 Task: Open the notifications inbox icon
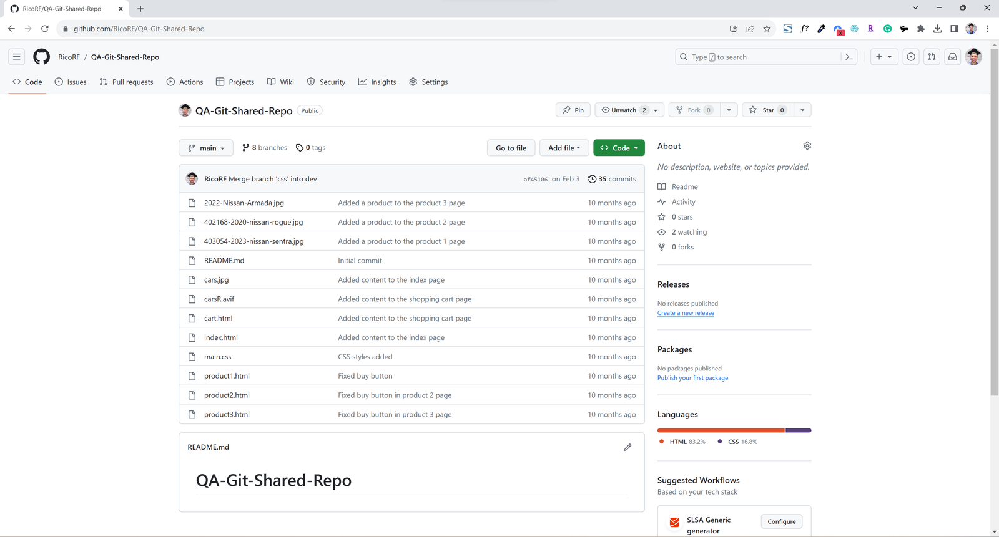[x=952, y=57]
